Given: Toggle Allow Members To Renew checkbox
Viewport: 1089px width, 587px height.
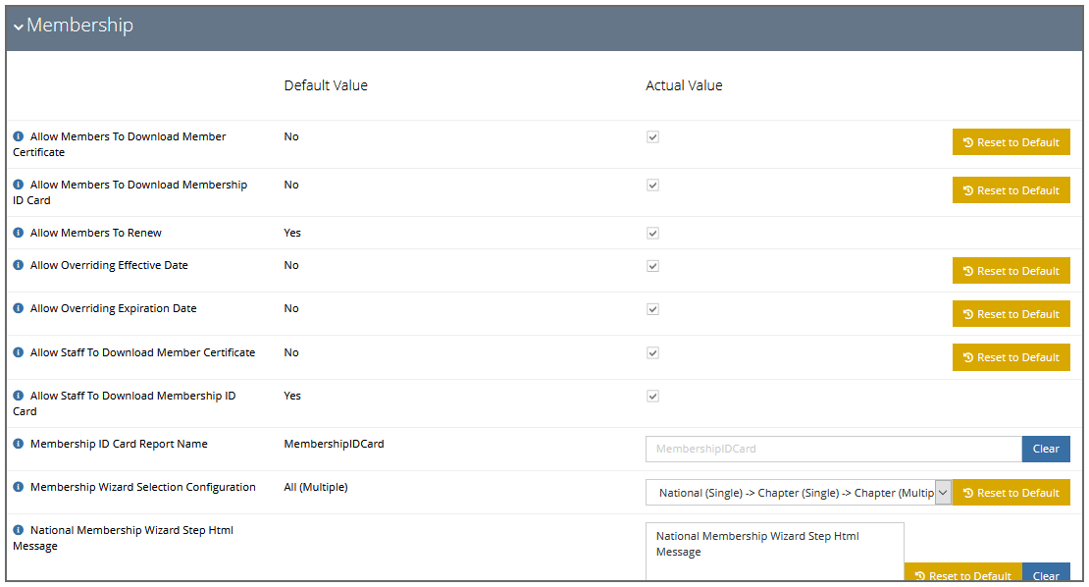Looking at the screenshot, I should click(652, 234).
